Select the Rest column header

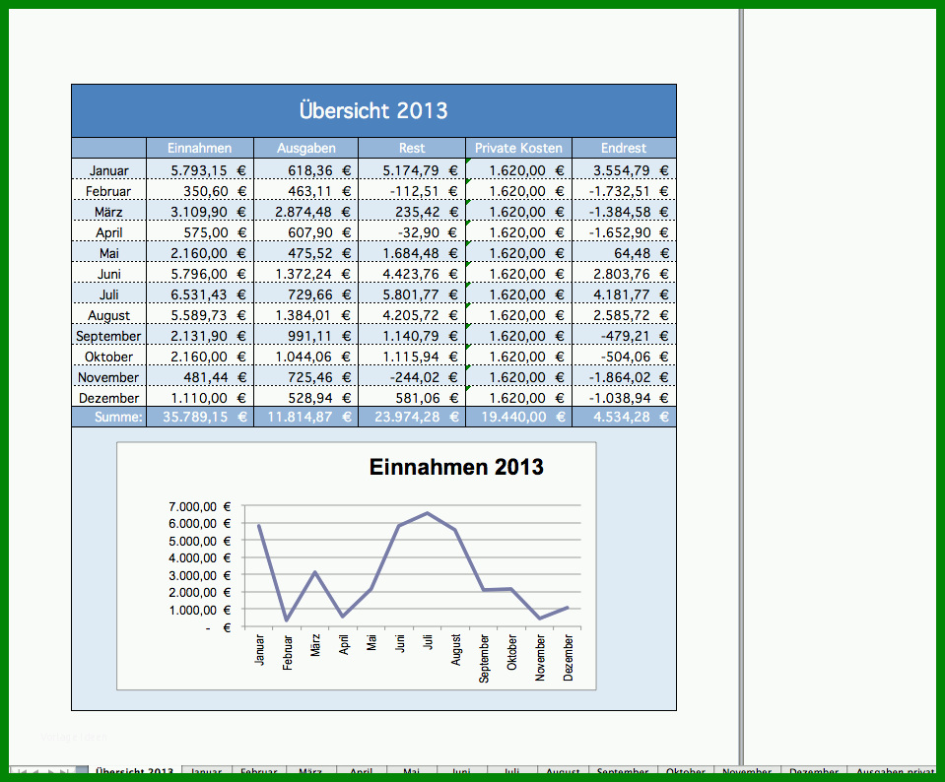coord(412,148)
